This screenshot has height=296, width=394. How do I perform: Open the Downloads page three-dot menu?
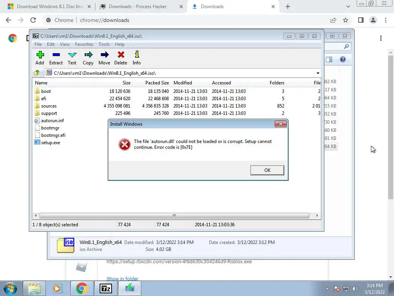point(381,38)
